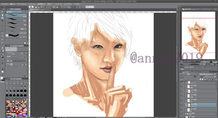Click the Undo arrow in command bar
The image size is (218, 118).
click(x=45, y=7)
